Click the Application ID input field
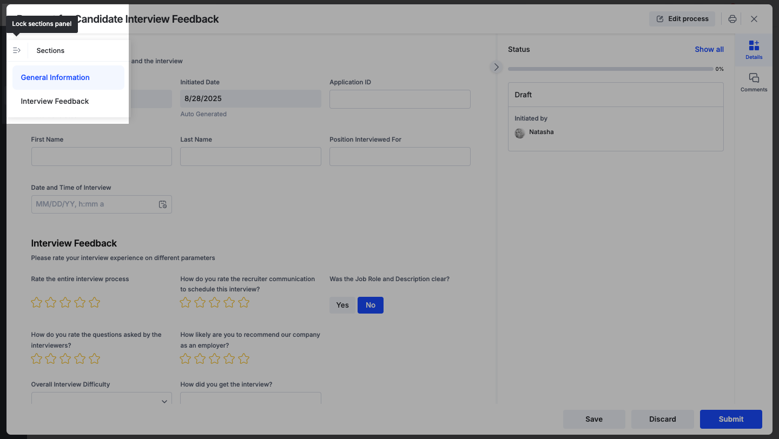The image size is (779, 439). click(x=400, y=99)
